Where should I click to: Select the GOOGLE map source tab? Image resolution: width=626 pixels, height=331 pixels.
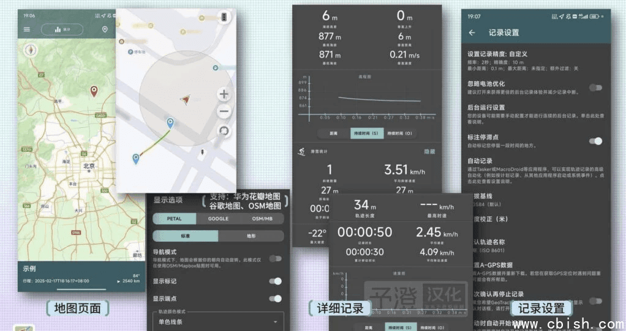coord(218,218)
